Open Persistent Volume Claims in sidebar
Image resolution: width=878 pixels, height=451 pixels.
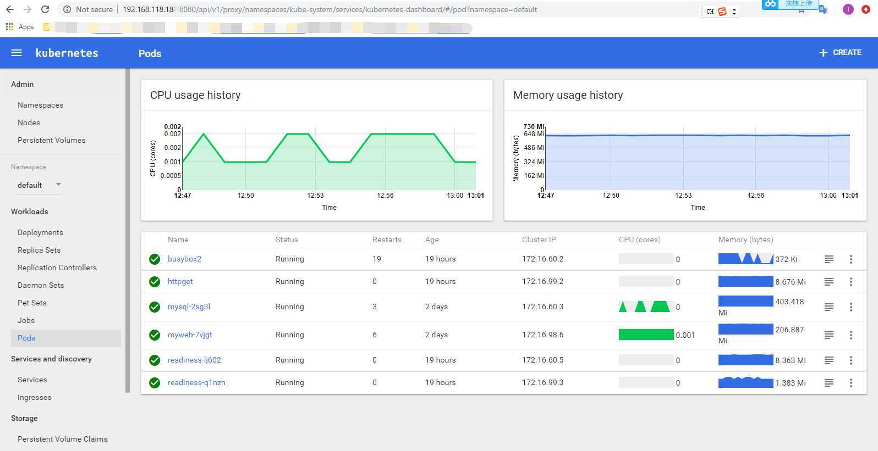pos(62,439)
